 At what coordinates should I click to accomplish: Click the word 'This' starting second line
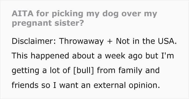pos(20,56)
